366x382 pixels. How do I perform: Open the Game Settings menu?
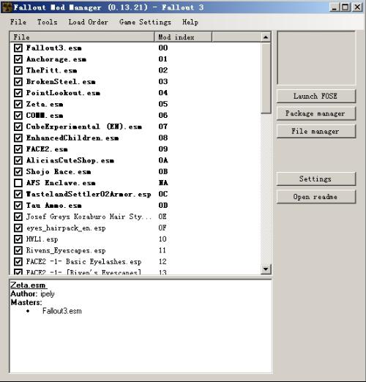(x=145, y=22)
